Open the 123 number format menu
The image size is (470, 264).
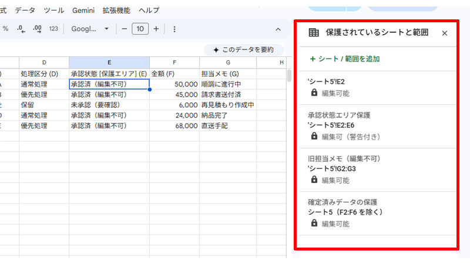click(x=53, y=29)
